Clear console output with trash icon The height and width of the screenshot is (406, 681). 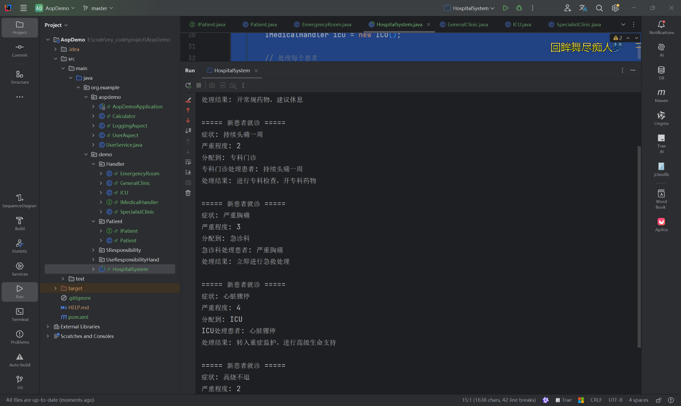pyautogui.click(x=188, y=193)
